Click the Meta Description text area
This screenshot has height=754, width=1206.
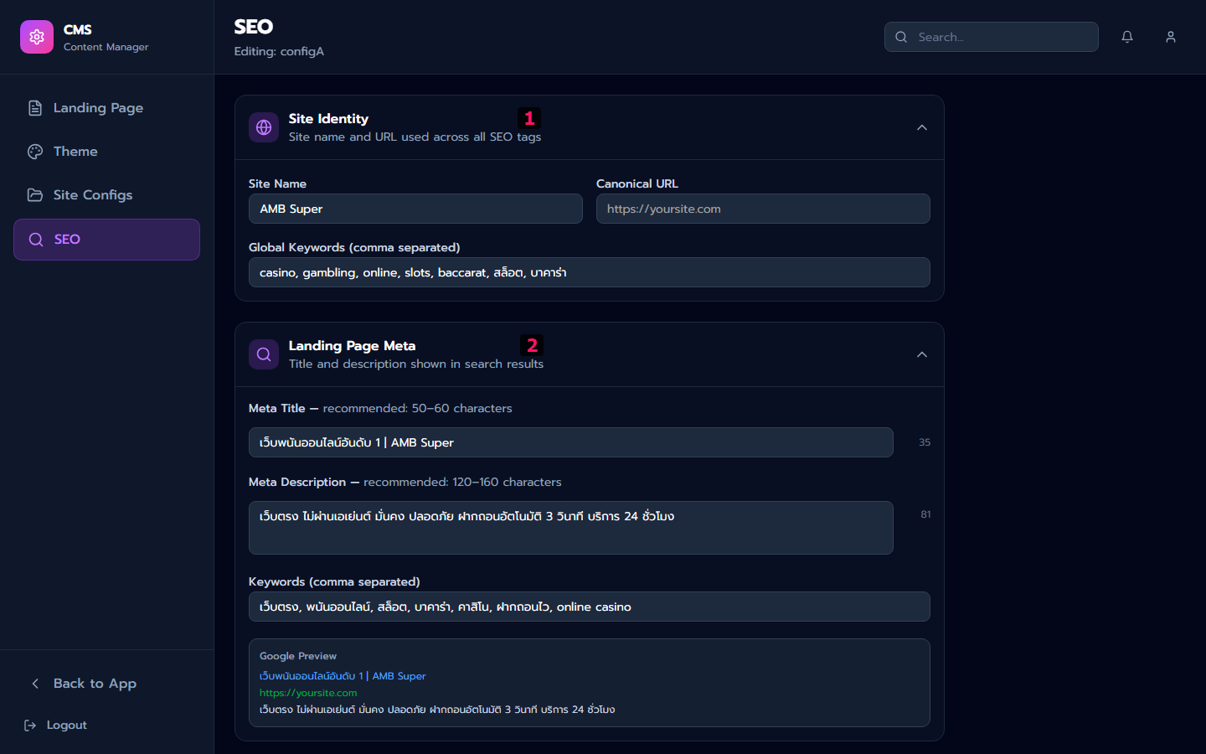(570, 527)
